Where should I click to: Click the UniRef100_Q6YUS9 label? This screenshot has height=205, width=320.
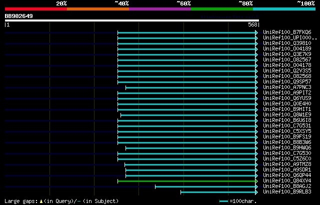(287, 98)
